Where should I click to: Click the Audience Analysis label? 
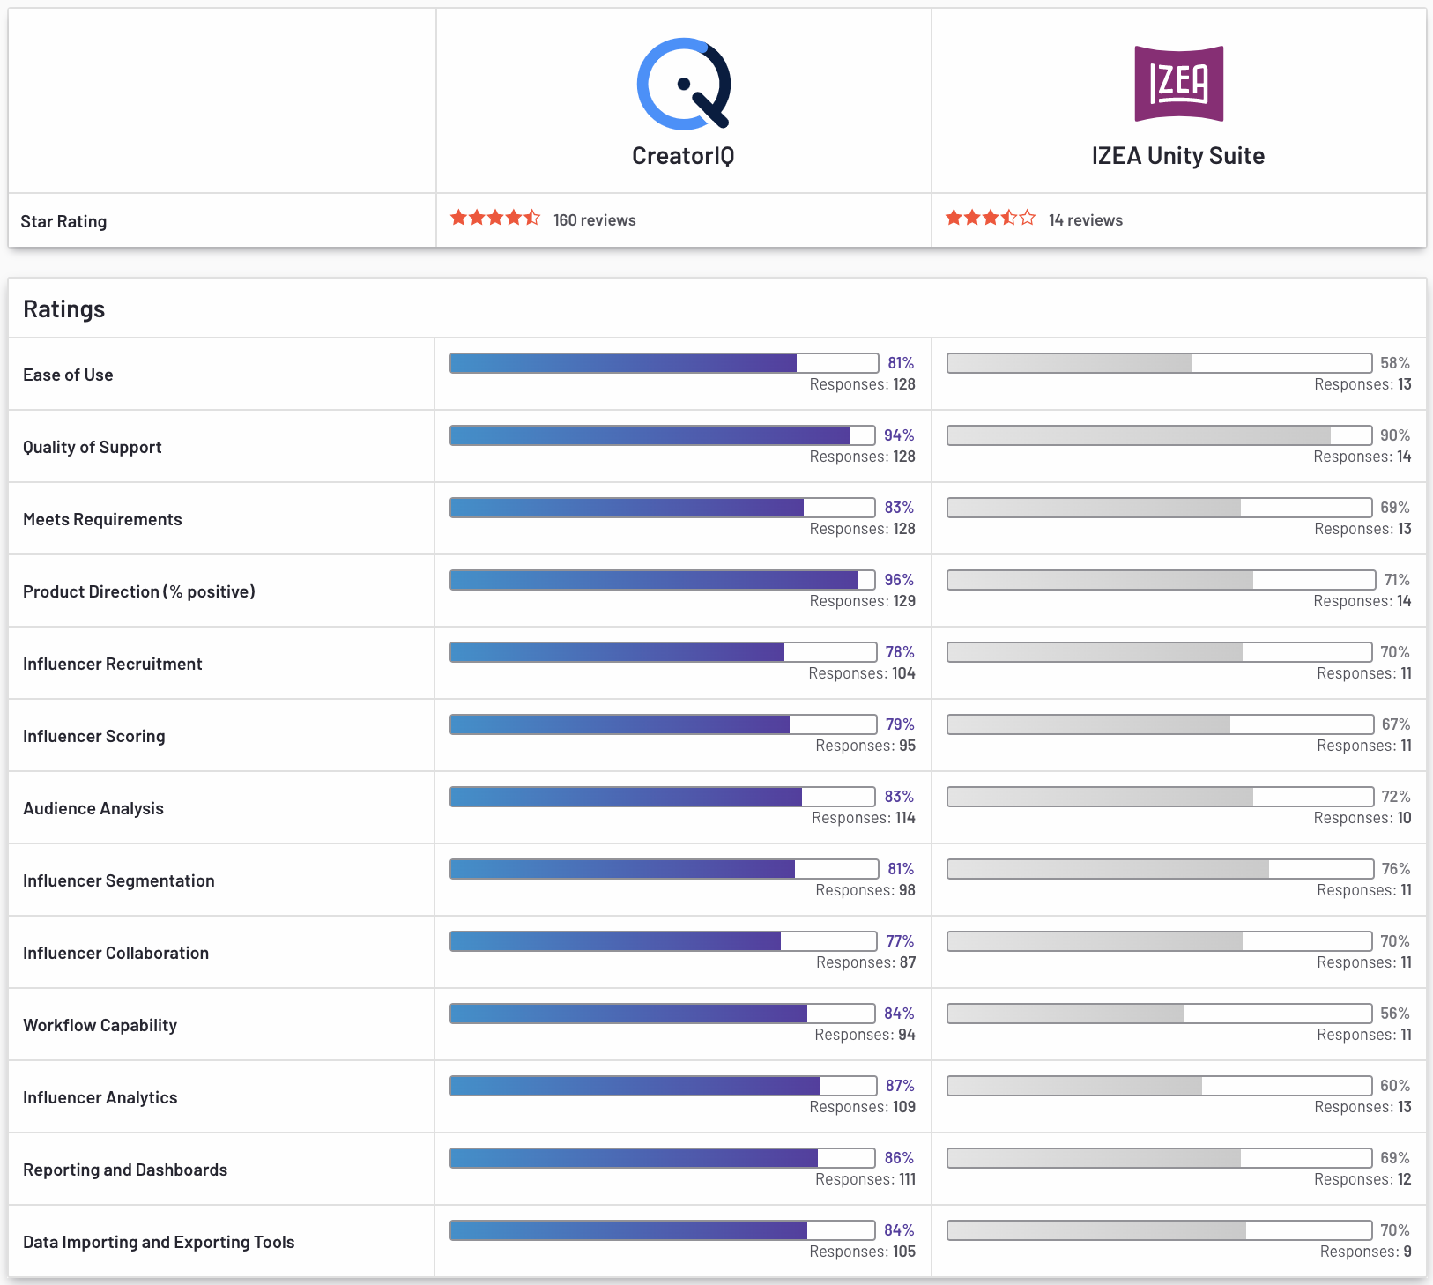(x=93, y=809)
